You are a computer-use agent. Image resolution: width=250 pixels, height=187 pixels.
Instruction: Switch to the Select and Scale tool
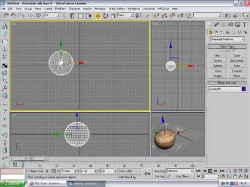114,16
